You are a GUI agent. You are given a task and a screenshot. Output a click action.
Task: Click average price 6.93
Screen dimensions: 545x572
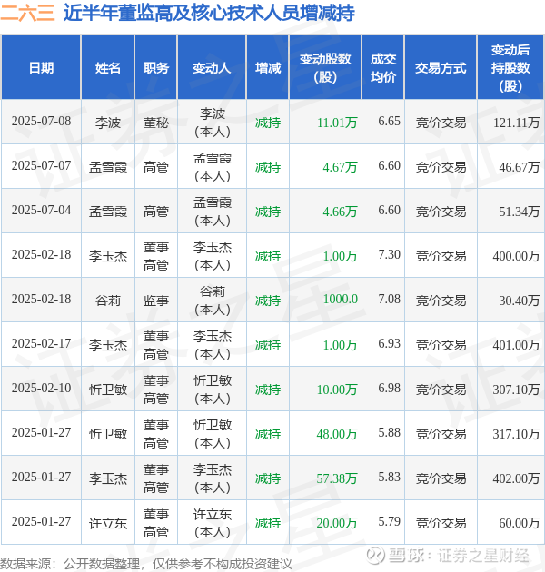point(389,343)
